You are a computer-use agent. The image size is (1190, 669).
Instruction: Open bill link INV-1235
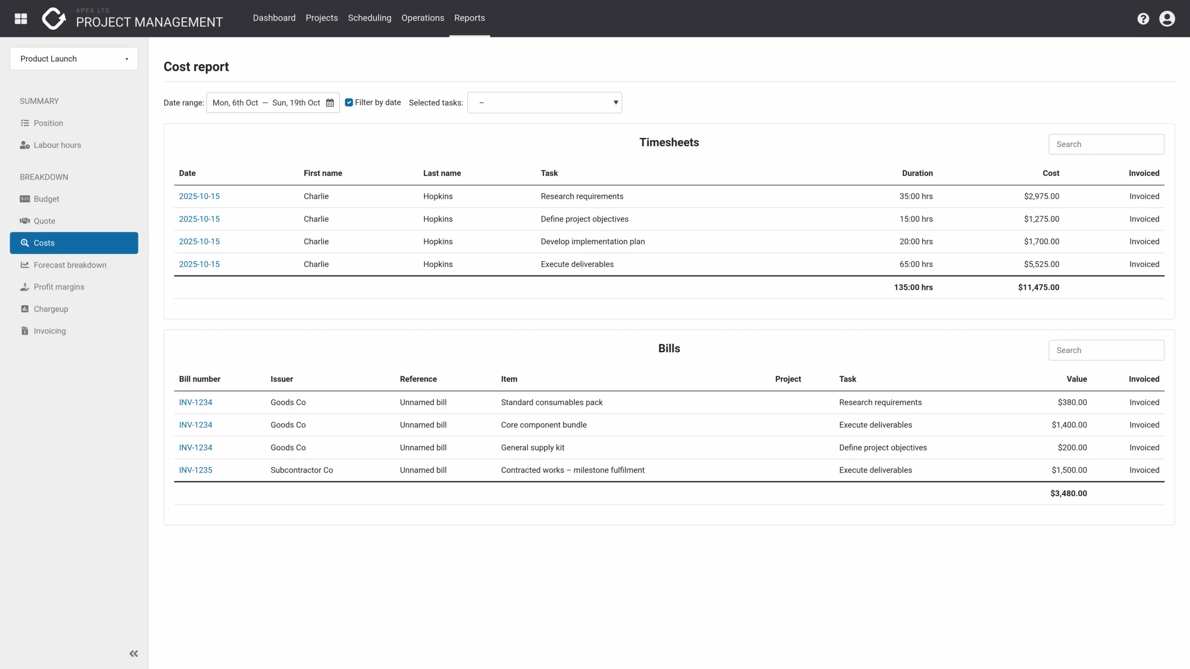(196, 470)
